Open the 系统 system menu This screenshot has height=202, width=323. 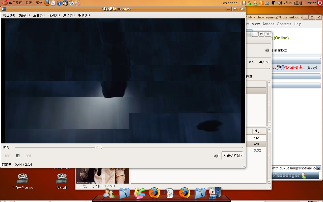click(x=39, y=3)
